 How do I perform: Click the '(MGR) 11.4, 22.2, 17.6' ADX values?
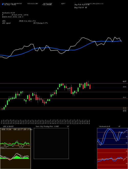click(x=27, y=21)
